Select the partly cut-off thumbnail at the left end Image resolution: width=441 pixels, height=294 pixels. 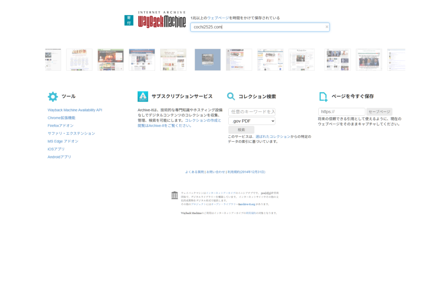(53, 60)
